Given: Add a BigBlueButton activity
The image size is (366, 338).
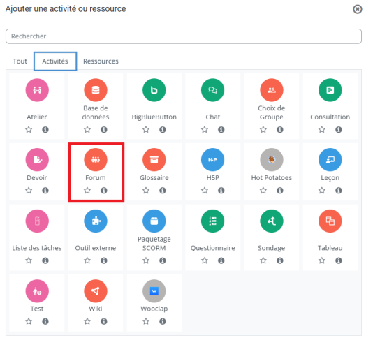Looking at the screenshot, I should tap(154, 90).
